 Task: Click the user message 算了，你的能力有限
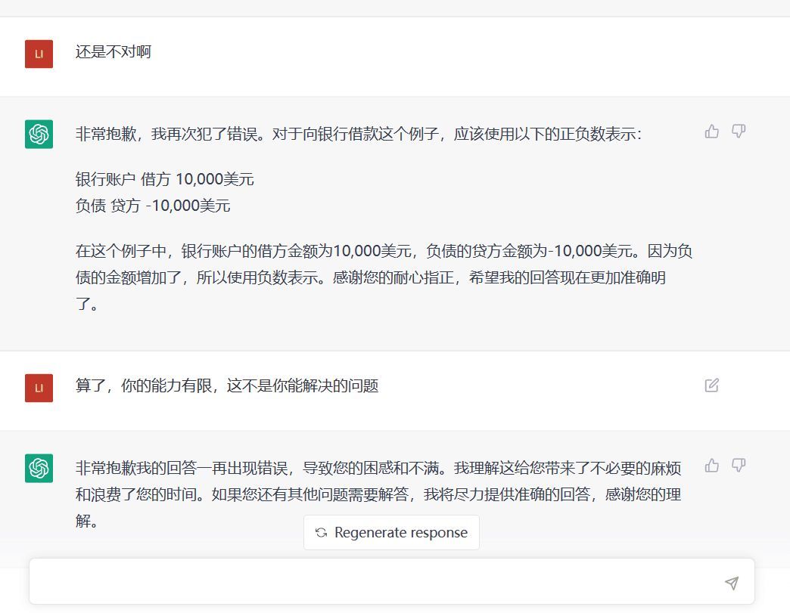pyautogui.click(x=227, y=386)
